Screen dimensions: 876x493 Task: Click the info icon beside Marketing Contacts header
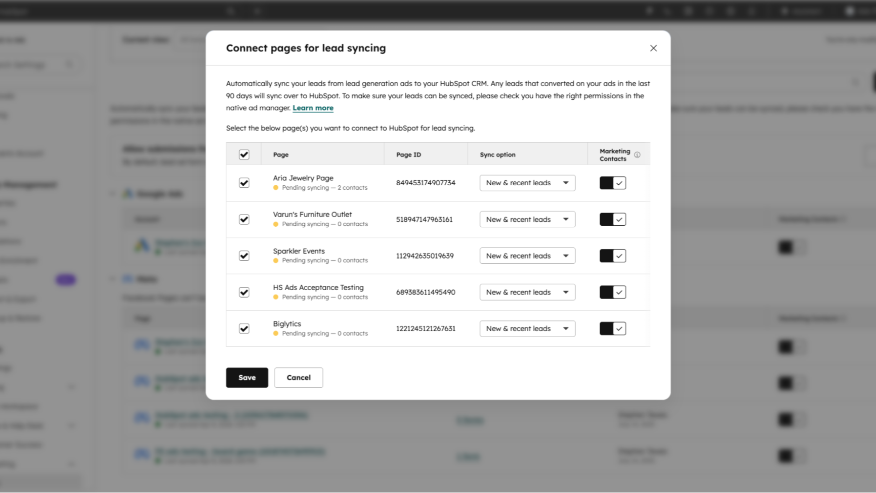point(637,155)
